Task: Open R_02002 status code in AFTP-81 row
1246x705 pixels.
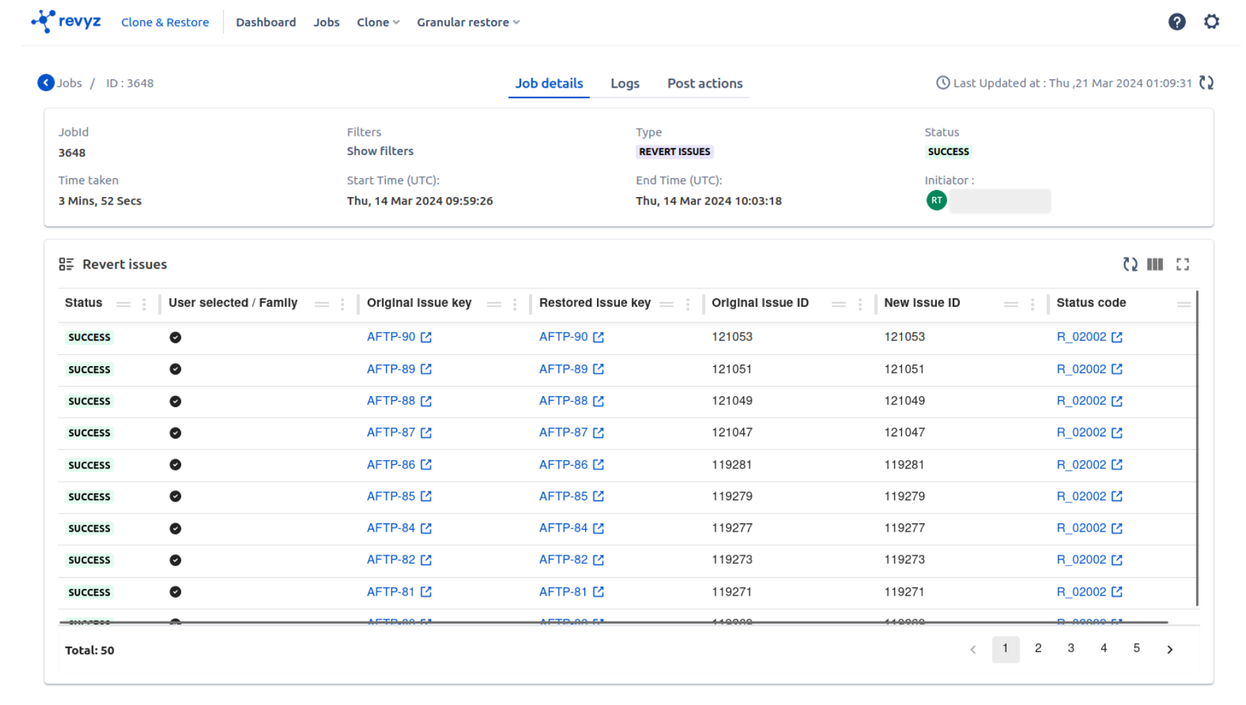Action: [1082, 592]
